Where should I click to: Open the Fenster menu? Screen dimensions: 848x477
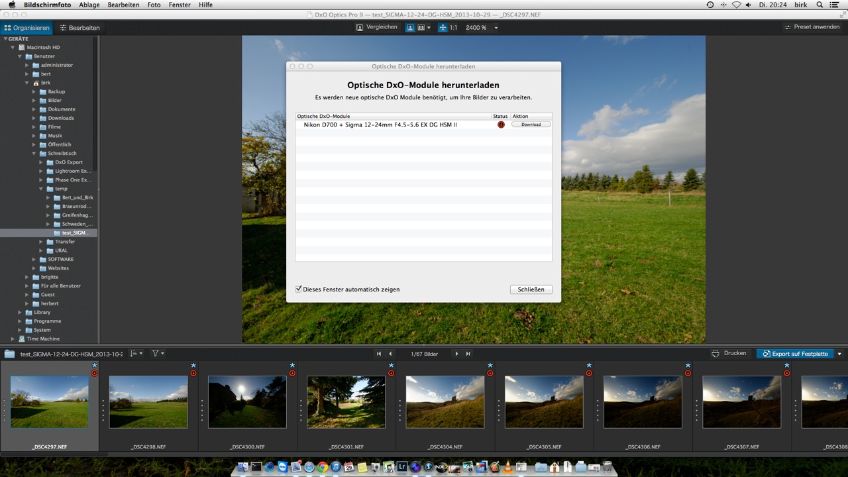[180, 5]
